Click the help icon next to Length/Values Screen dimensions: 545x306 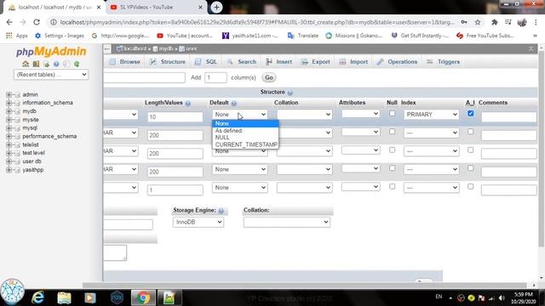point(187,104)
